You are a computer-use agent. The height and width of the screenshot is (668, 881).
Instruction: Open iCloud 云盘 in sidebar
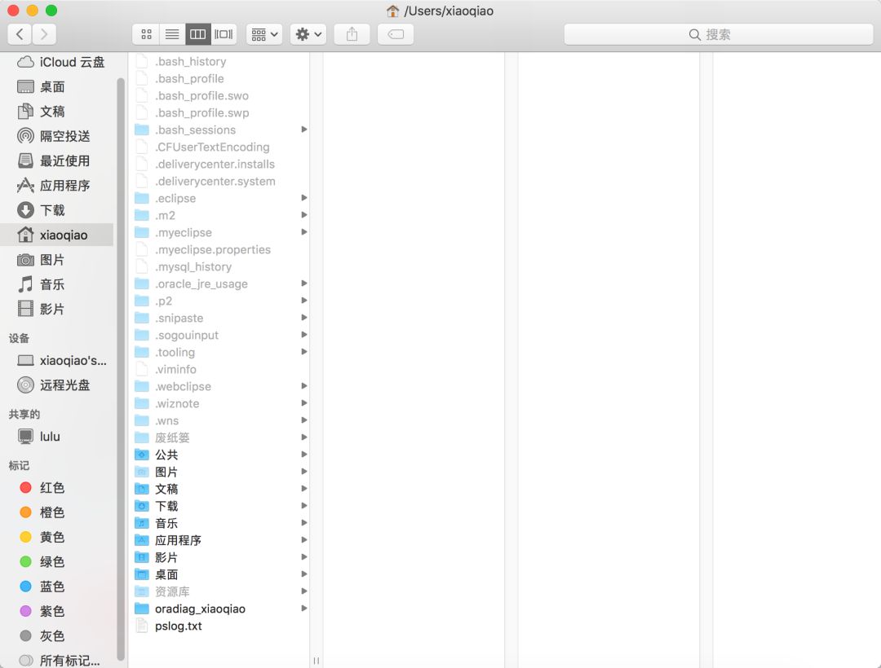point(62,62)
